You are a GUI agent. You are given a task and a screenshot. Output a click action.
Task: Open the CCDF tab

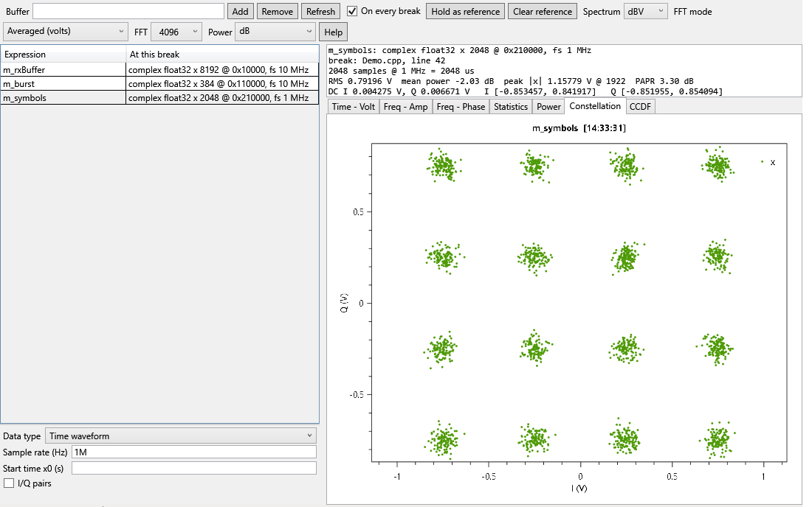[640, 106]
